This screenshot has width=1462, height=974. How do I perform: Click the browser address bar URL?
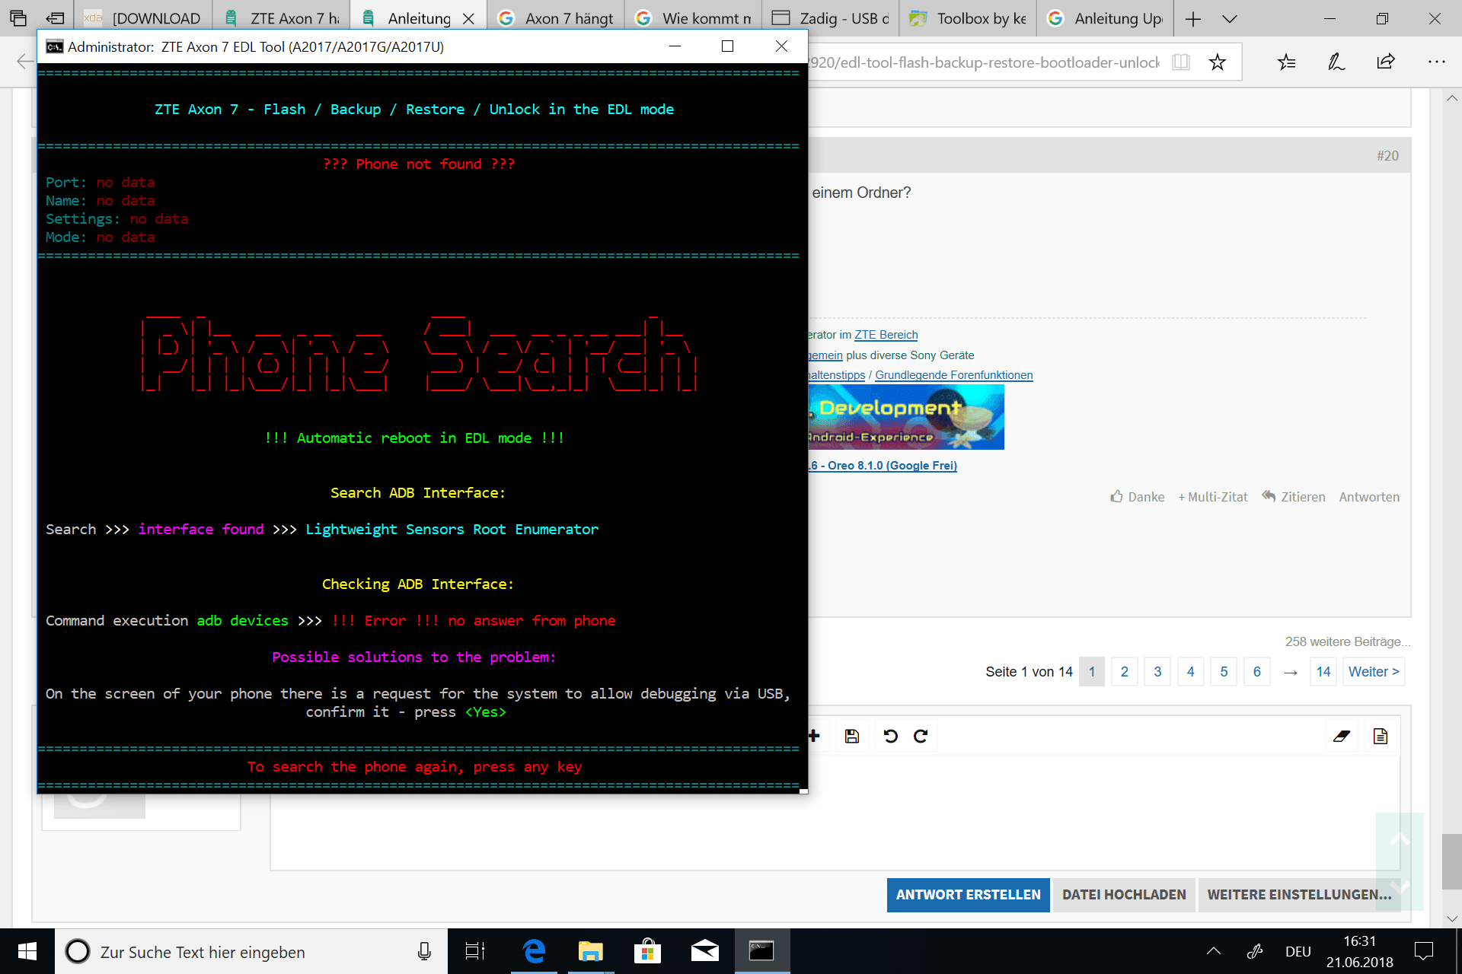pyautogui.click(x=984, y=62)
